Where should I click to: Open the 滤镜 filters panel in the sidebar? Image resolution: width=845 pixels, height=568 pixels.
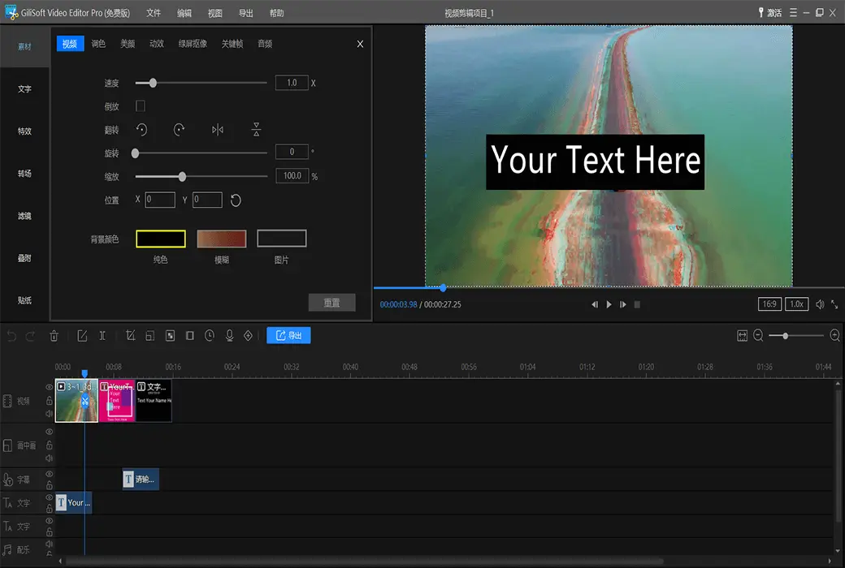click(x=24, y=216)
